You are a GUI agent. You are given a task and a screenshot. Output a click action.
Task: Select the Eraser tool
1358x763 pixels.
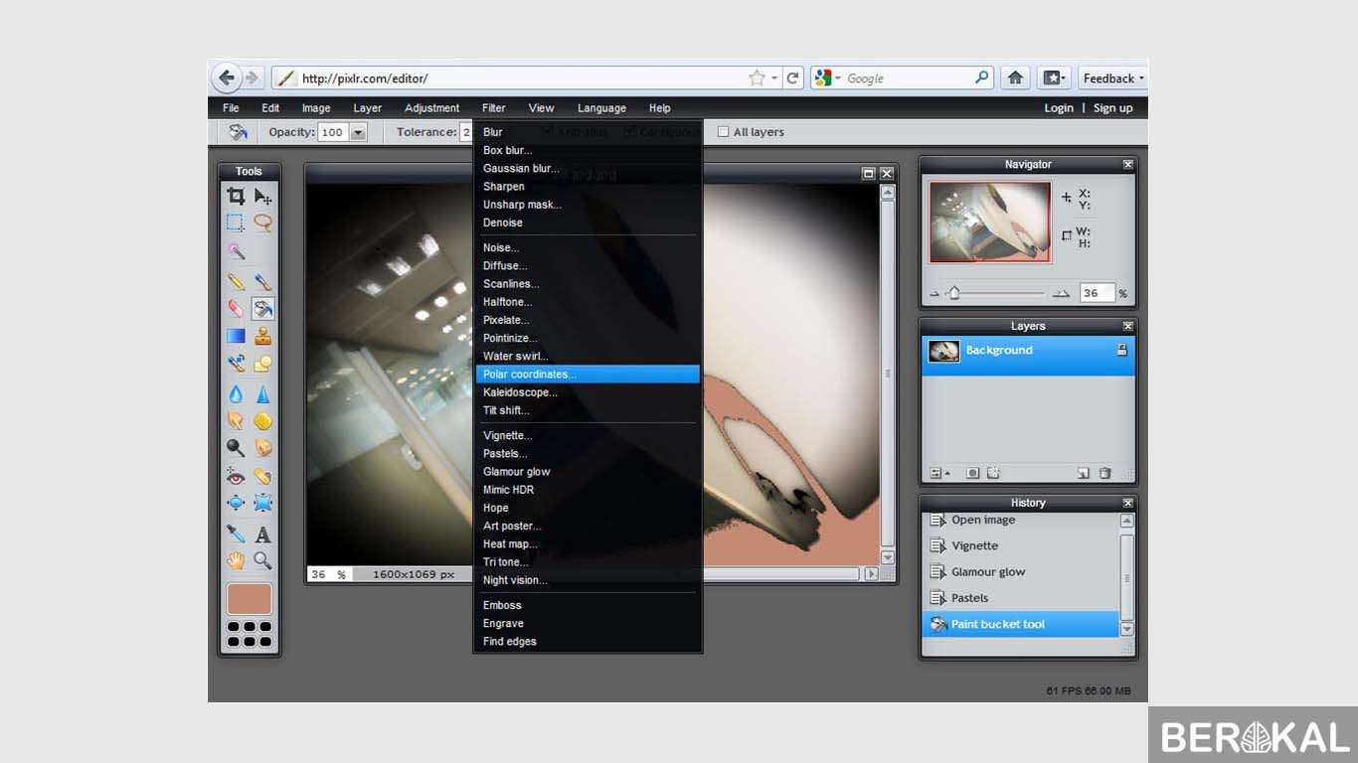pos(236,309)
